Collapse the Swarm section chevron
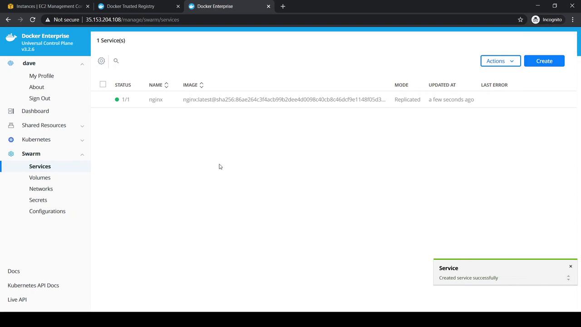The image size is (581, 327). coord(82,154)
